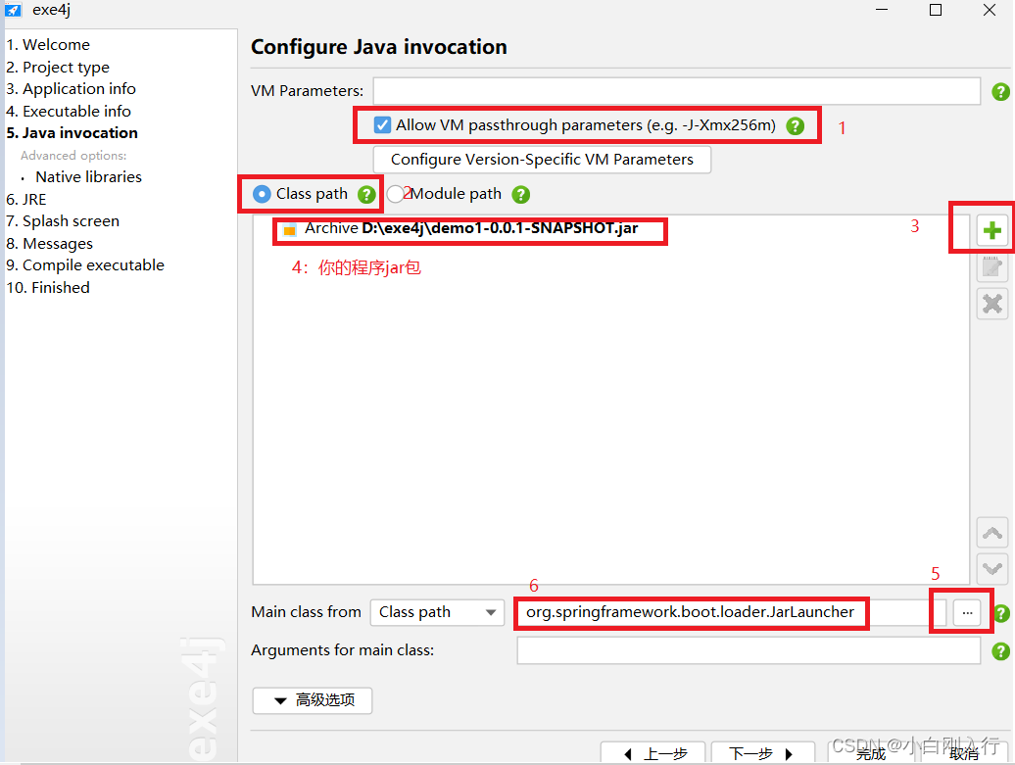This screenshot has height=765, width=1015.
Task: Switch to the Module path option
Action: tap(396, 193)
